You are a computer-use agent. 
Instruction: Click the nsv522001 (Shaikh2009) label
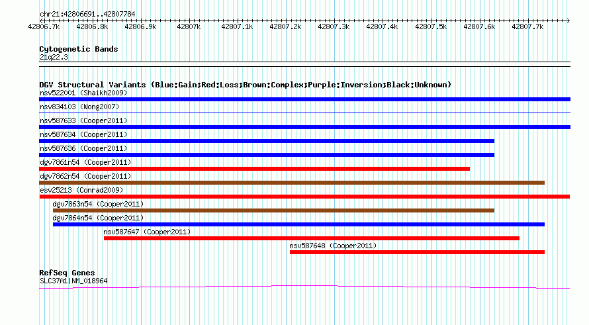(x=83, y=93)
